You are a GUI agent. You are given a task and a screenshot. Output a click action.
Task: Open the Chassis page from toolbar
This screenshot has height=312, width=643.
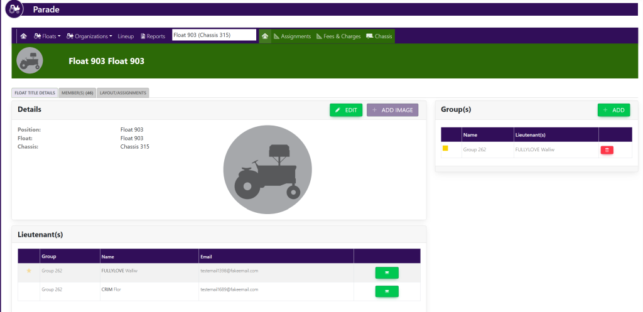tap(379, 36)
